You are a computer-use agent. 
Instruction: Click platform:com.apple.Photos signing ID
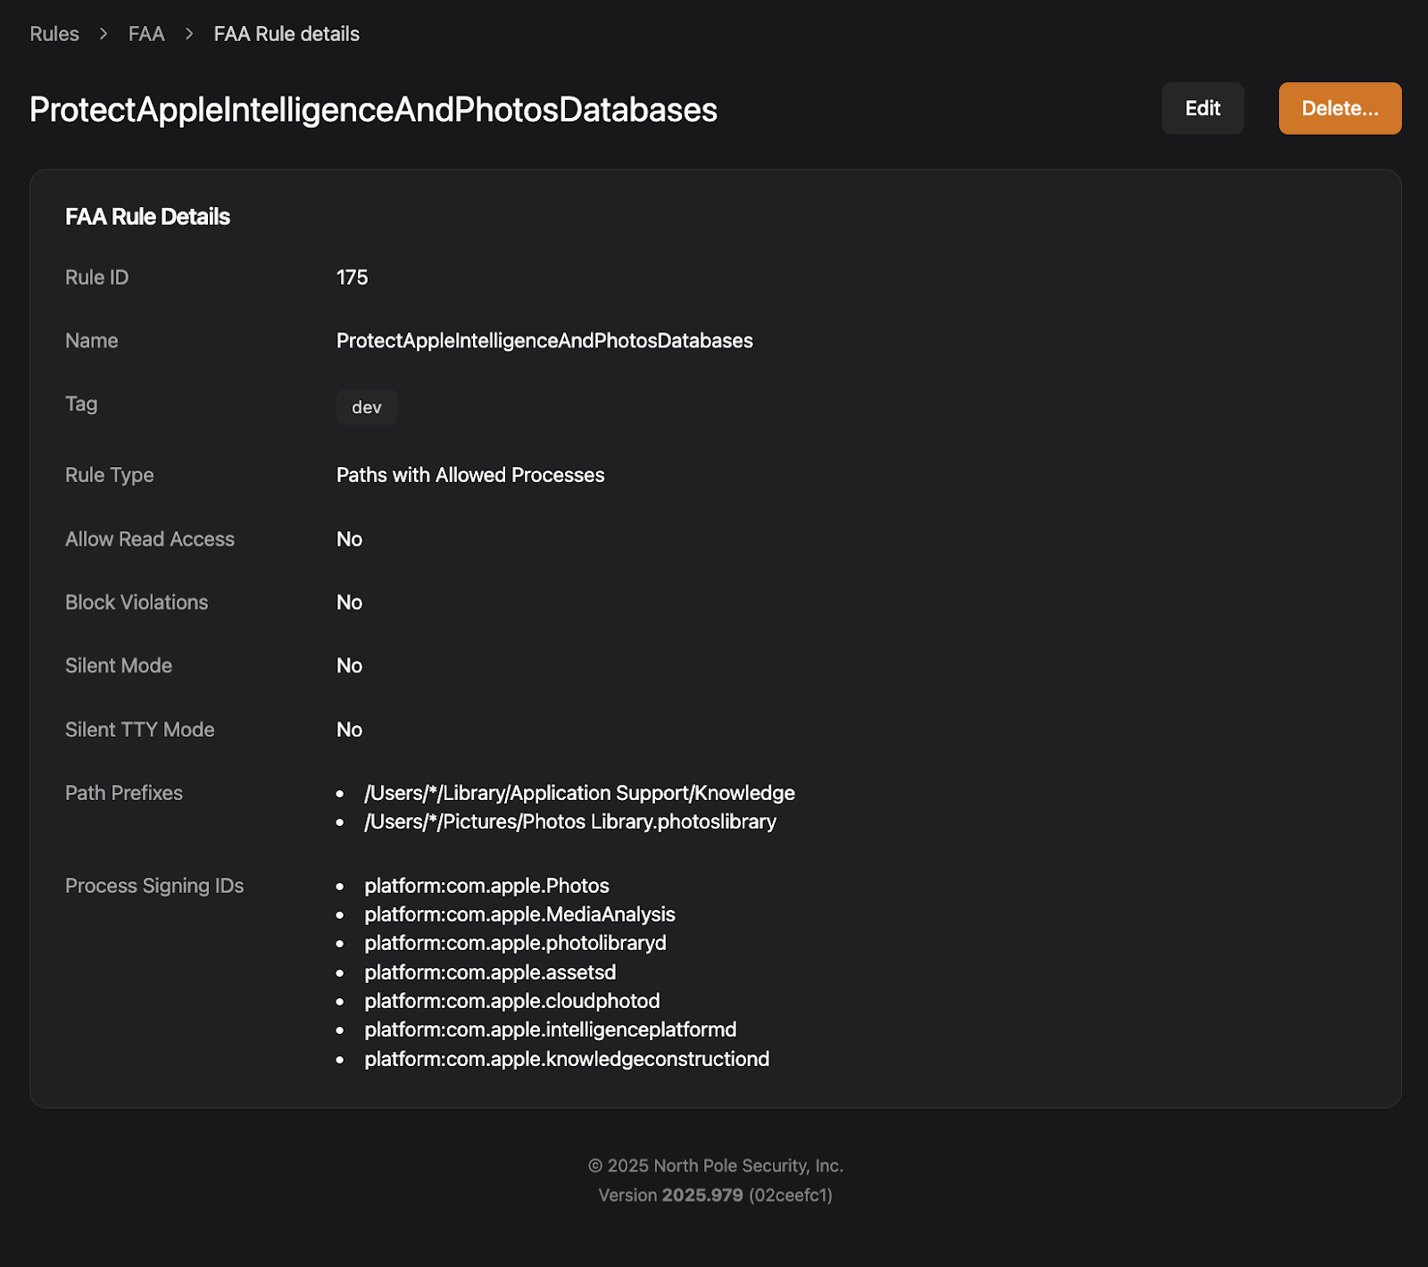tap(486, 886)
